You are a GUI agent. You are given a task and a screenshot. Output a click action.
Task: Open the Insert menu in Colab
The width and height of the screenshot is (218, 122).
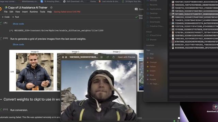[25, 12]
